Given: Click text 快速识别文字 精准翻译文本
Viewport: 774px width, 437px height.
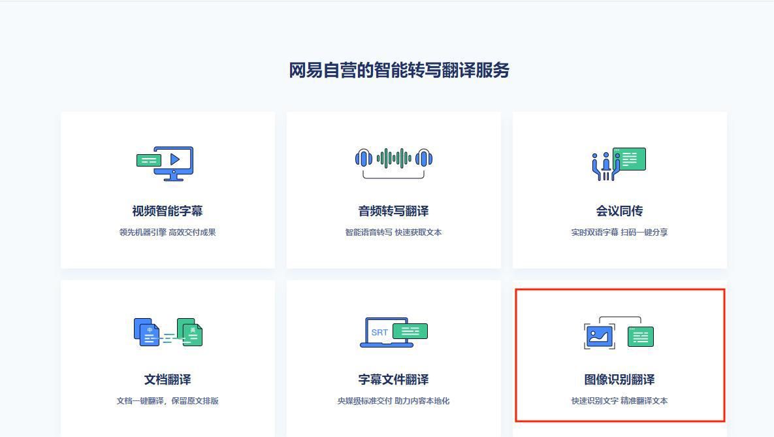Looking at the screenshot, I should (x=619, y=401).
